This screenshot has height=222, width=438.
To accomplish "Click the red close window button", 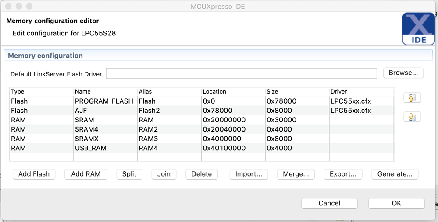I will point(9,7).
